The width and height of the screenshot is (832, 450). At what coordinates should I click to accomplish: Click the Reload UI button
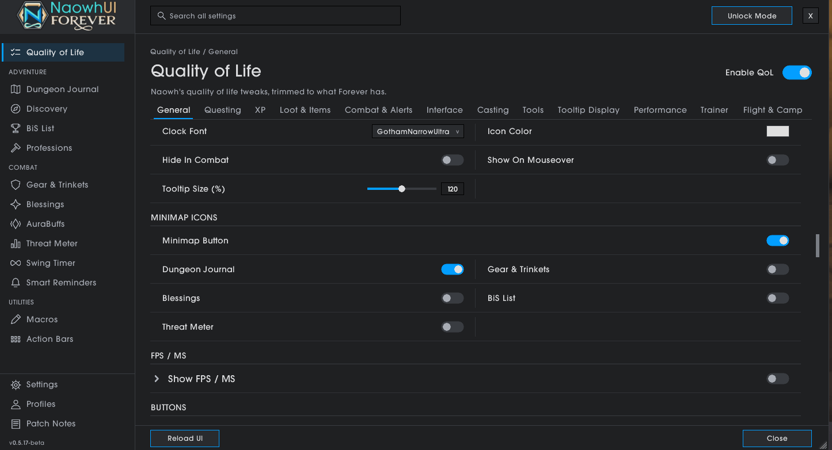185,438
